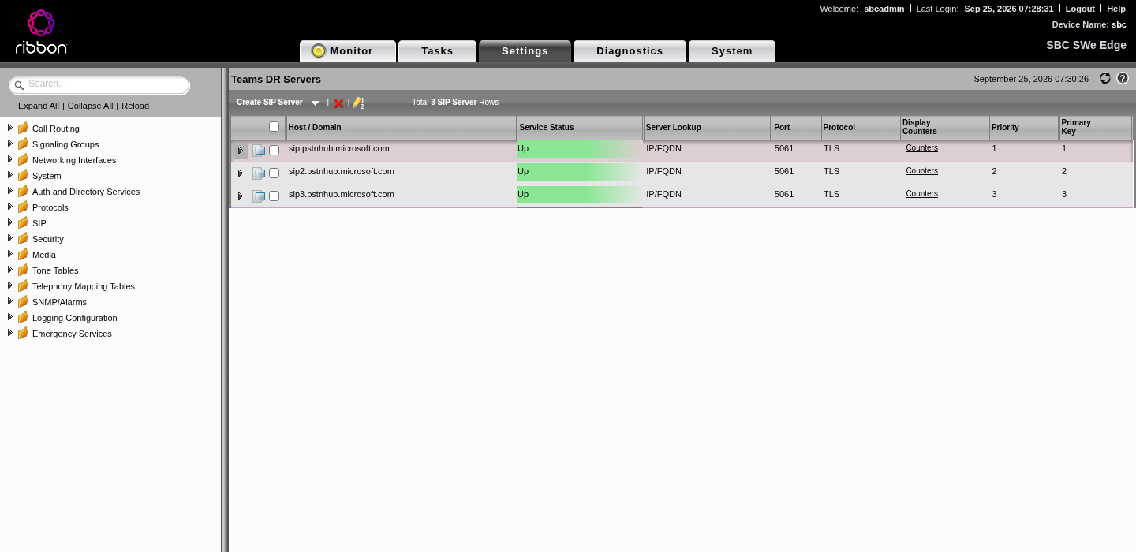Screen dimensions: 1136x552
Task: Select the Telephony Mapping Tables tree label
Action: click(x=84, y=286)
